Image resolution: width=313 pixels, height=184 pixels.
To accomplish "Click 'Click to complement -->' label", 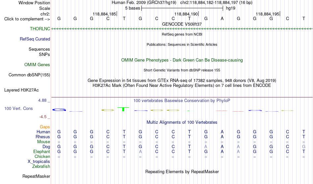I will [x=27, y=19].
